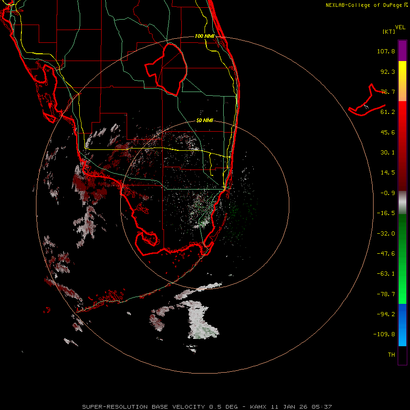Select the -109.8 velocity scale value
This screenshot has width=410, height=410.
click(x=384, y=334)
